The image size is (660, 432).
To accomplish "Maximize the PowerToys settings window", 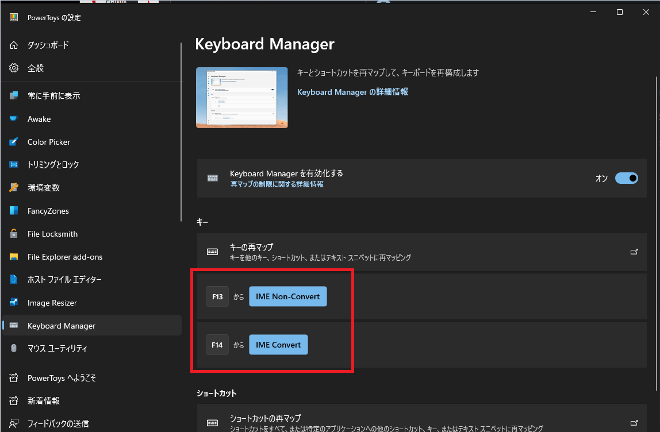I will click(620, 12).
